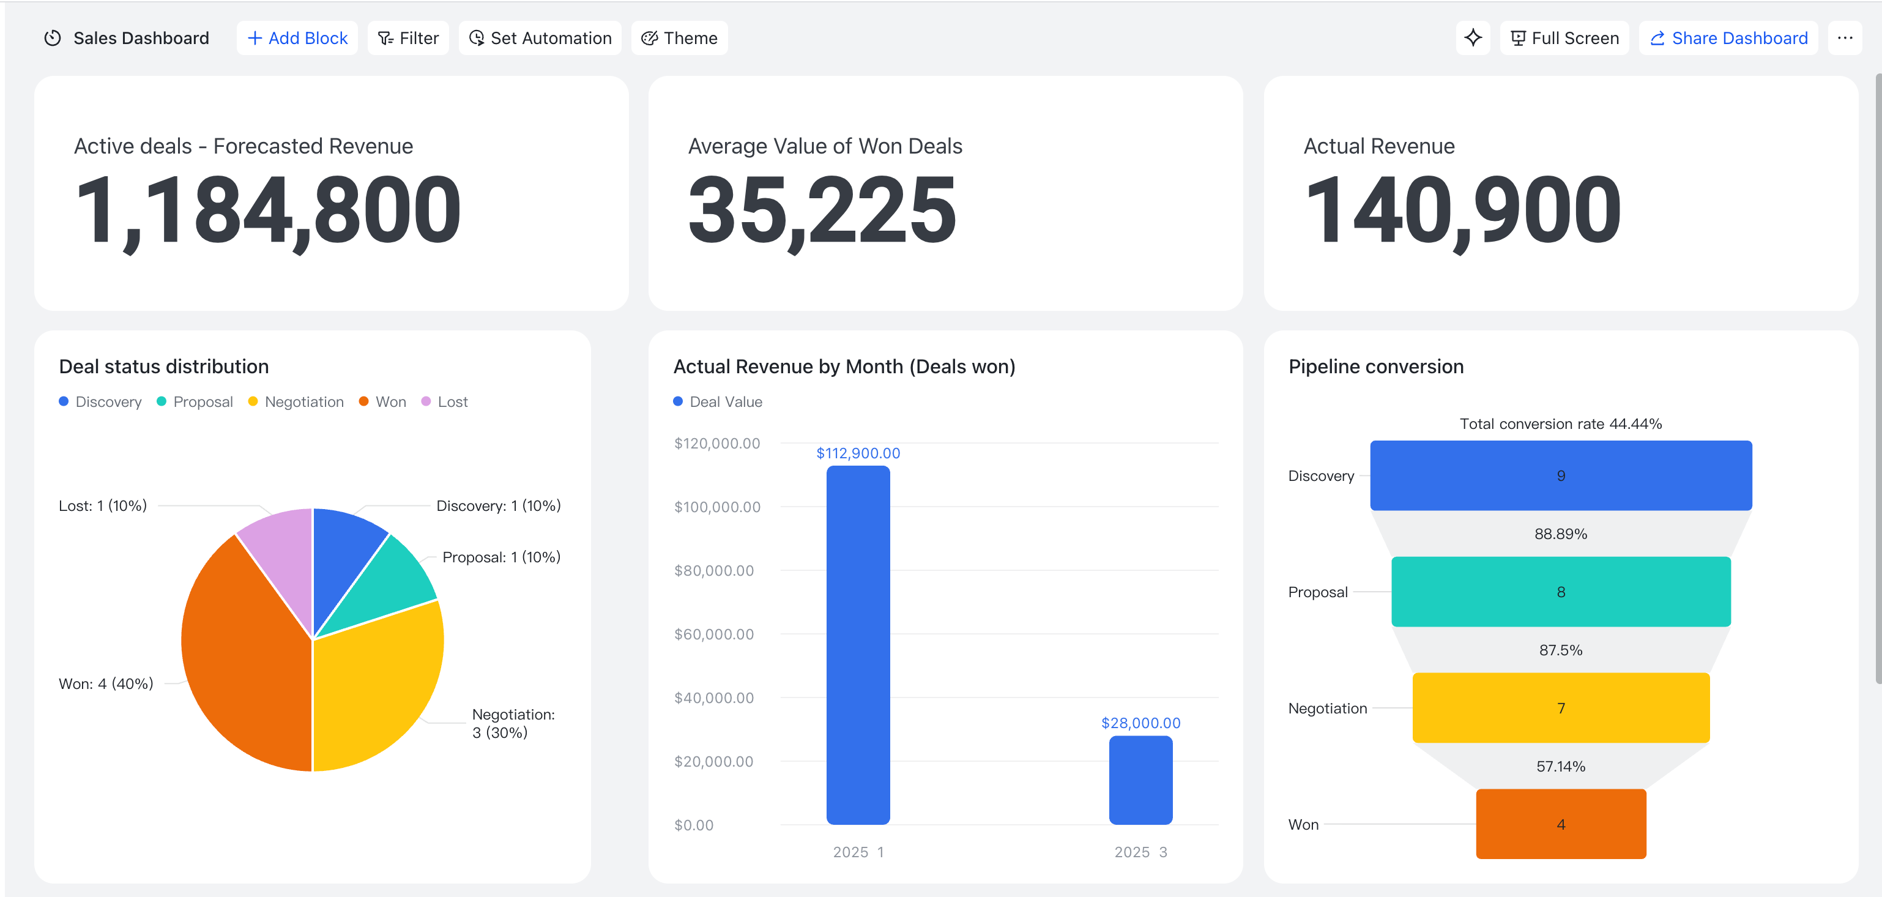Toggle Lost series in pie legend

(444, 402)
